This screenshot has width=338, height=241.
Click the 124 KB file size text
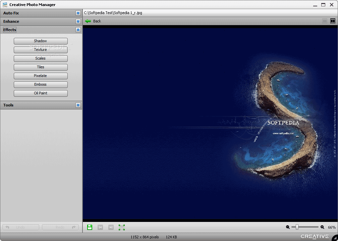tap(171, 237)
